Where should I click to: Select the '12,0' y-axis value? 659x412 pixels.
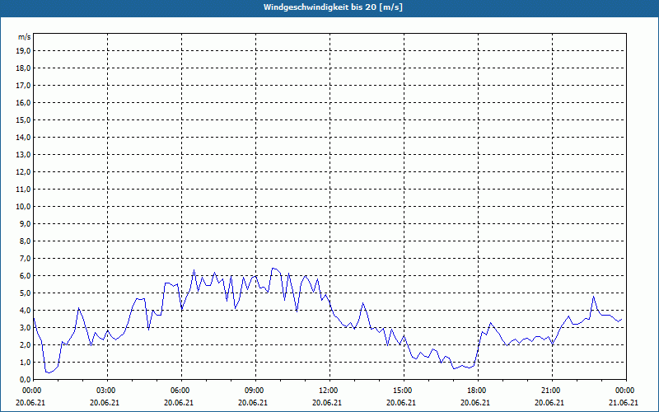click(x=23, y=172)
